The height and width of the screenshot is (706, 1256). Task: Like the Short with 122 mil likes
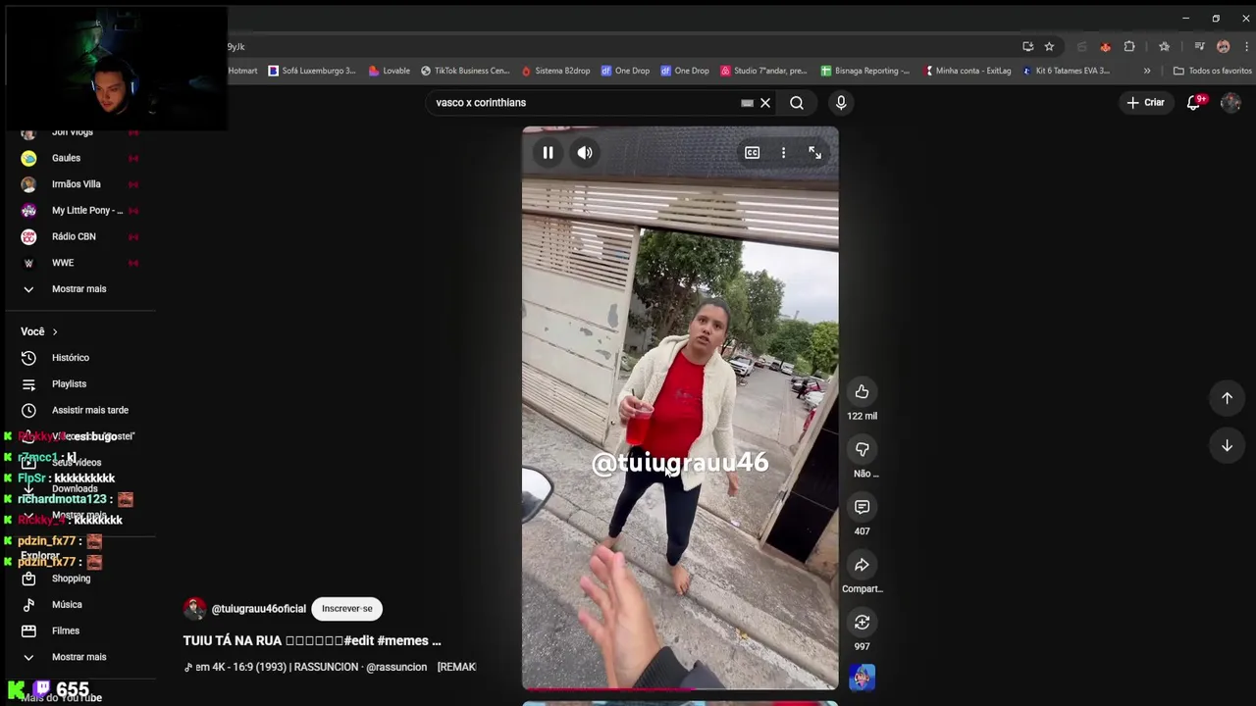point(862,392)
